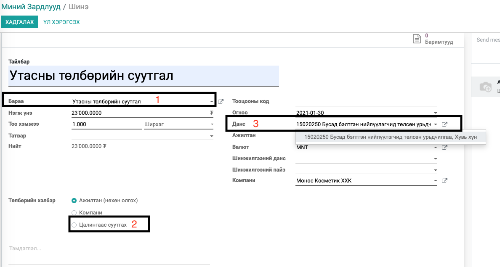Select Ажилтан (нөхөн олгох) radio option
The width and height of the screenshot is (500, 267).
74,201
